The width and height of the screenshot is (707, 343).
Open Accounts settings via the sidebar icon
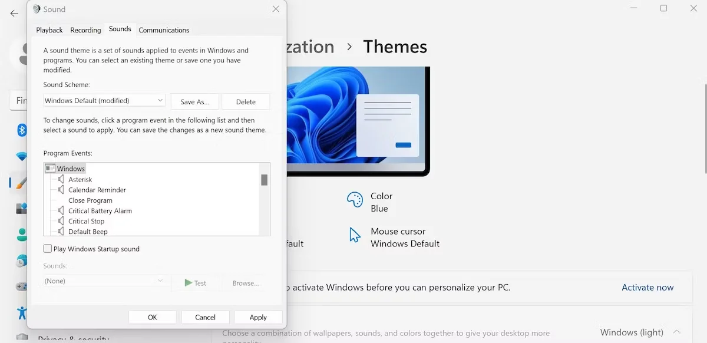(21, 234)
